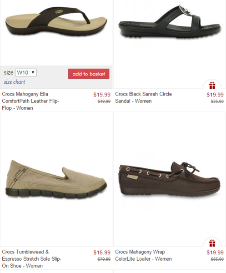Select the Tumbleweed slip-on shoe image
The height and width of the screenshot is (273, 226).
[56, 179]
